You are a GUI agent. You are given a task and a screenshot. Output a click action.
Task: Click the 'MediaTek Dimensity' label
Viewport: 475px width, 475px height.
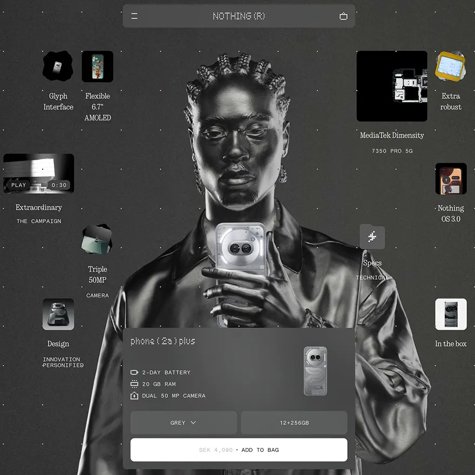pos(392,135)
